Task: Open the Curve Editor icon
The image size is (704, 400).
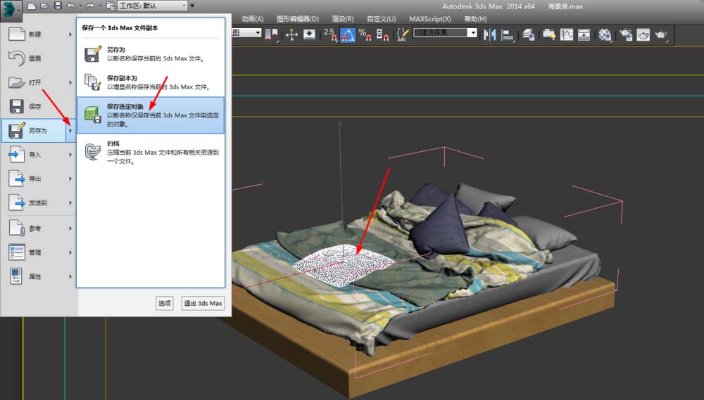Action: [567, 34]
